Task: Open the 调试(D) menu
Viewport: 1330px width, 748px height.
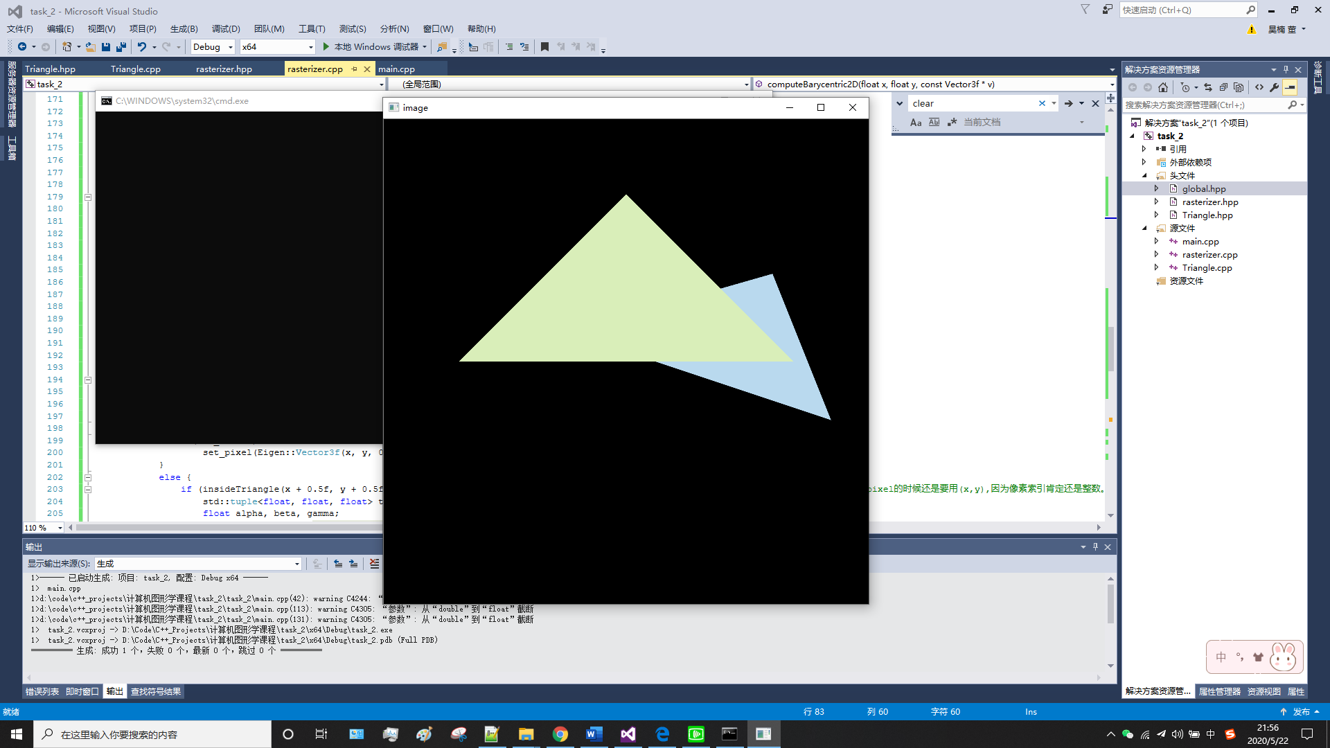Action: pos(226,29)
